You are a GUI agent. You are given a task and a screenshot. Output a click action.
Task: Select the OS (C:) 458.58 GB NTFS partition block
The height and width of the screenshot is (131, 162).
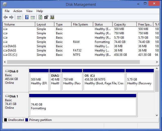(104, 81)
